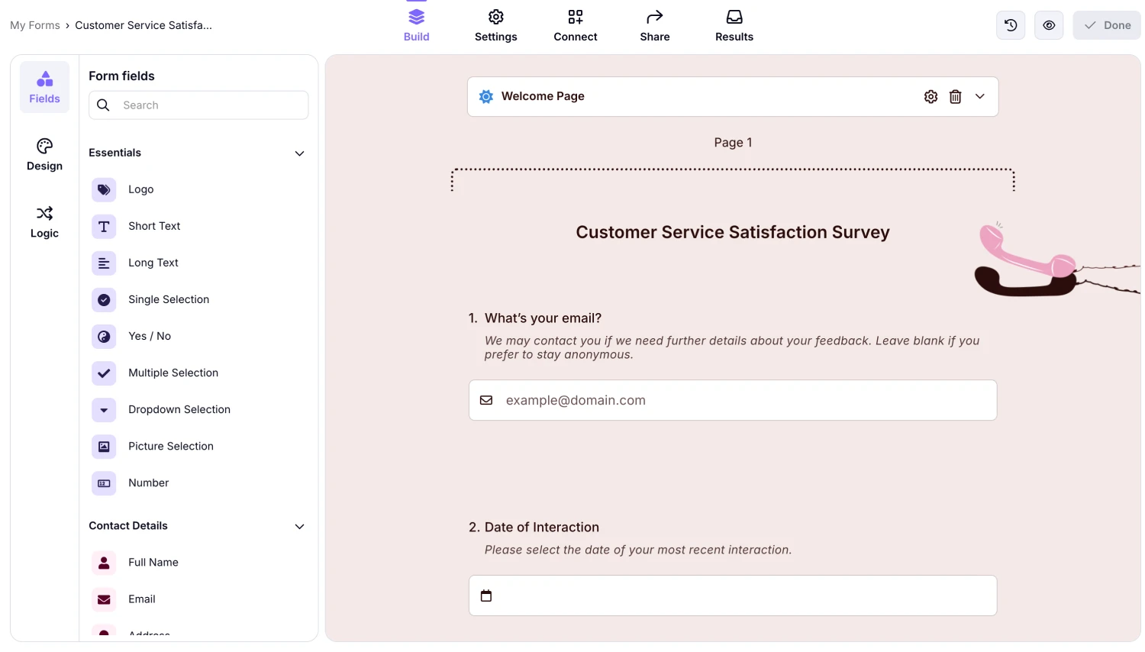Open the Fields panel in the sidebar
The width and height of the screenshot is (1145, 652).
pos(44,86)
